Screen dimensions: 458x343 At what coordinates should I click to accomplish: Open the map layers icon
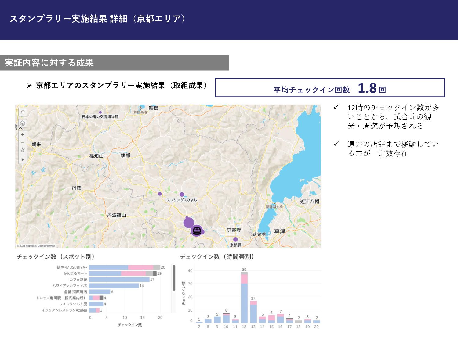pos(23,123)
